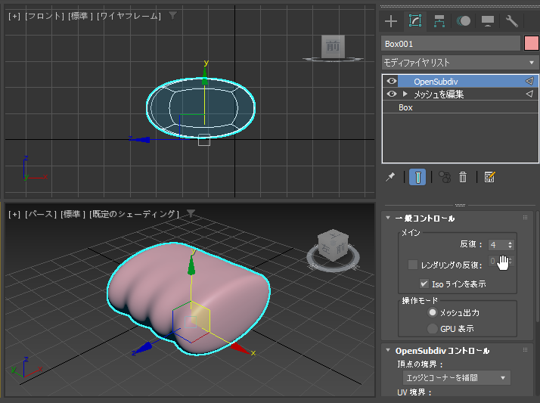Open the エッジとコーナーを補間 dropdown
Screen dimensions: 540x403
point(456,377)
